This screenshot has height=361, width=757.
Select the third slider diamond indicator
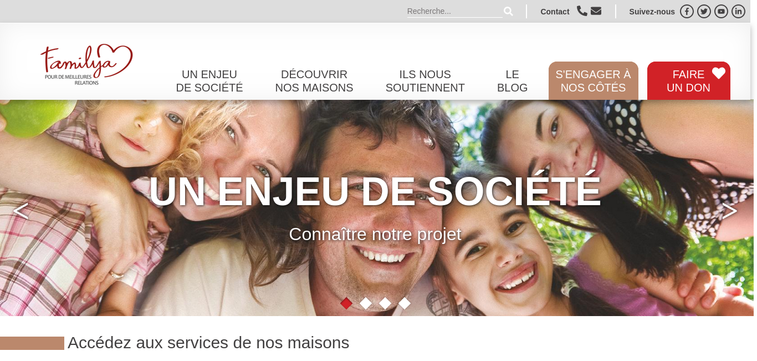(x=385, y=303)
